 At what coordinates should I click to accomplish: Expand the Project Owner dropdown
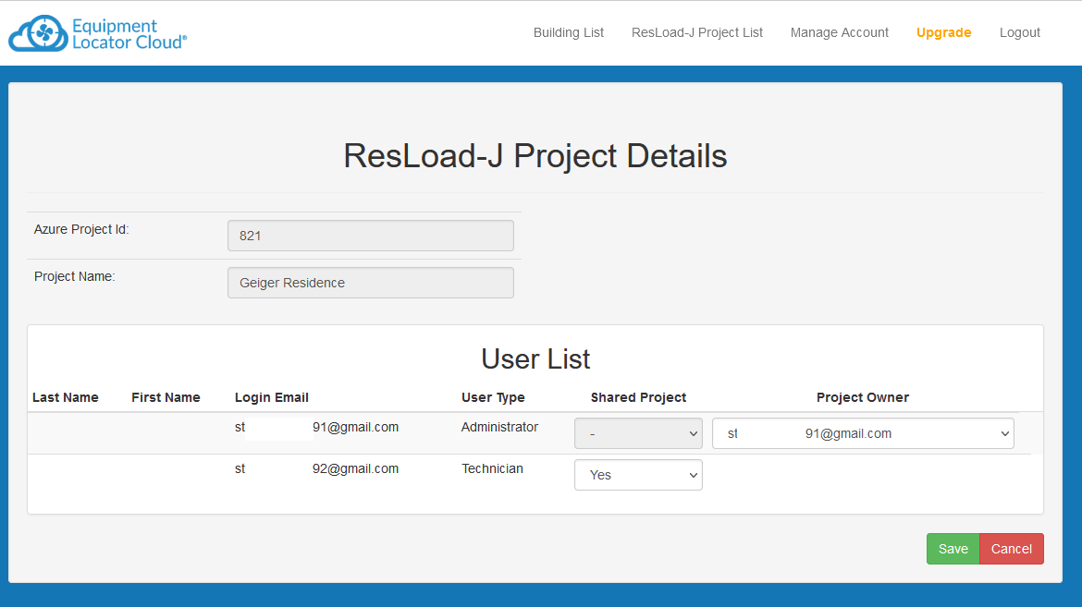pyautogui.click(x=863, y=433)
